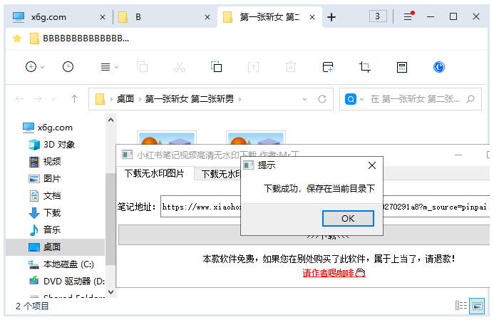Open a new tab with plus button
This screenshot has width=494, height=325.
pos(331,17)
